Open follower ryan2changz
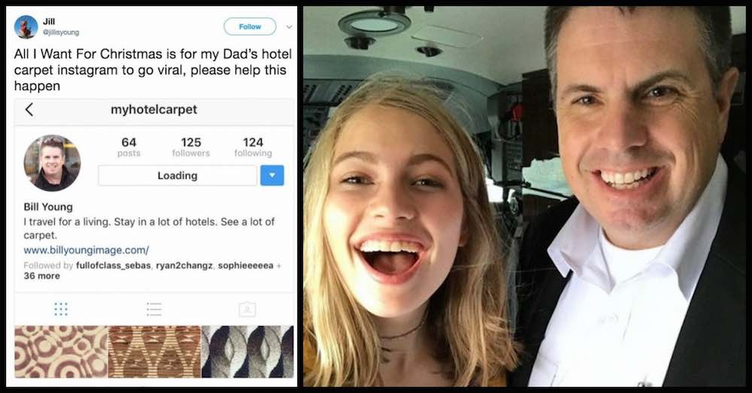The height and width of the screenshot is (393, 752). coord(184,265)
